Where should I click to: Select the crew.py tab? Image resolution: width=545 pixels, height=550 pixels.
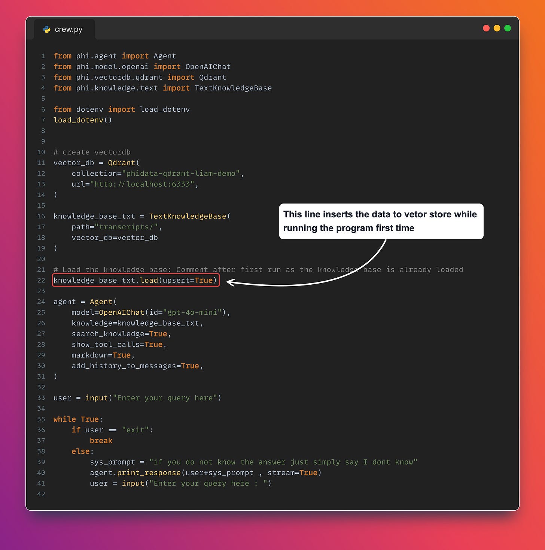(x=64, y=29)
